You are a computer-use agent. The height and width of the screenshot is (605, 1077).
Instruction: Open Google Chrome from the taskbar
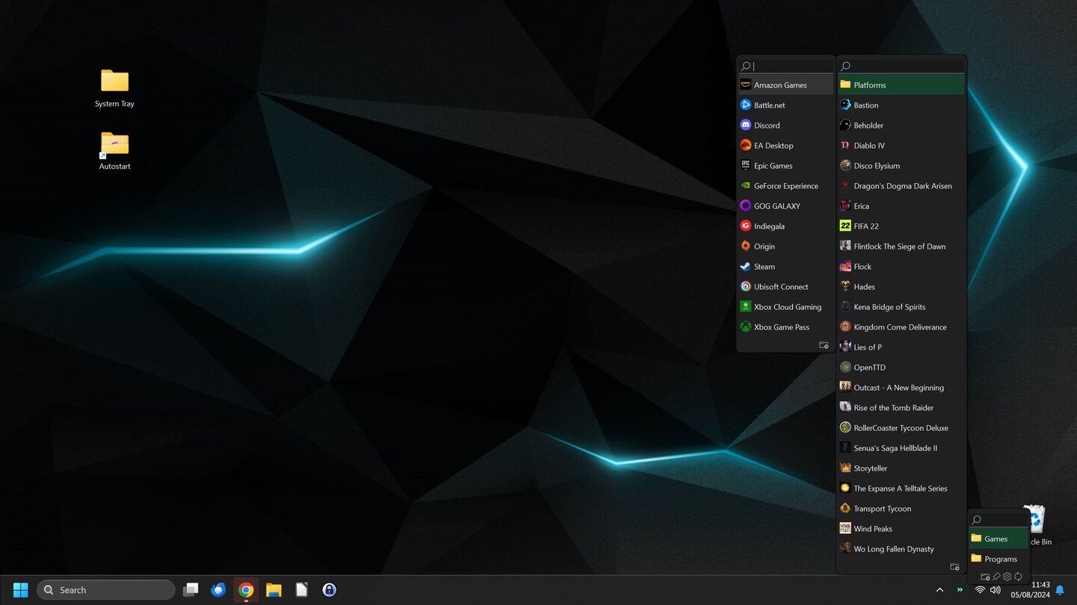pyautogui.click(x=245, y=589)
